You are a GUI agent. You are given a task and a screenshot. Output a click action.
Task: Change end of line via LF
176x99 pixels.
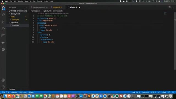(x=159, y=92)
